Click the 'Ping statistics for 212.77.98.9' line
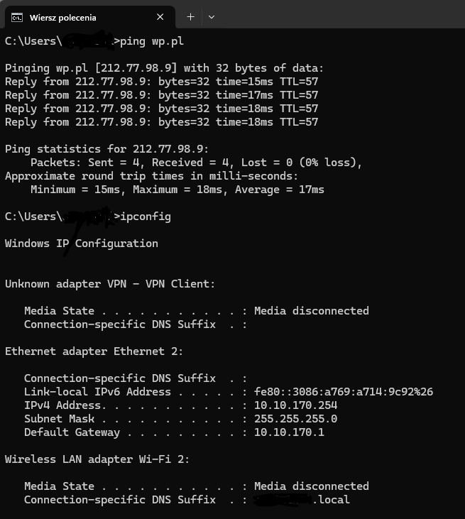This screenshot has width=465, height=519. click(x=107, y=149)
